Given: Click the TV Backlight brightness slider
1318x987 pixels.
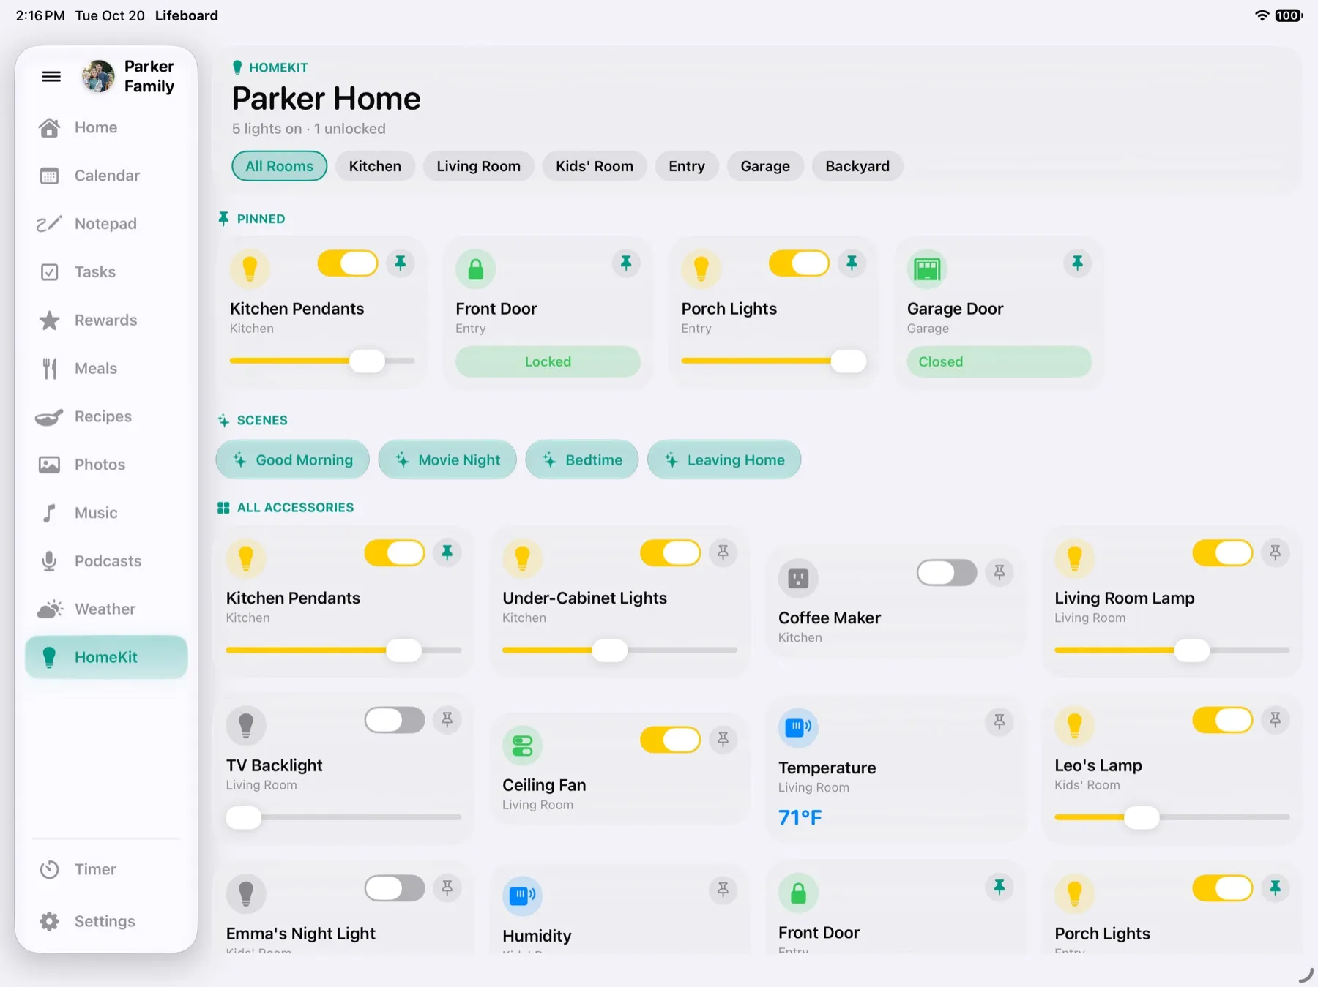Looking at the screenshot, I should [x=343, y=817].
